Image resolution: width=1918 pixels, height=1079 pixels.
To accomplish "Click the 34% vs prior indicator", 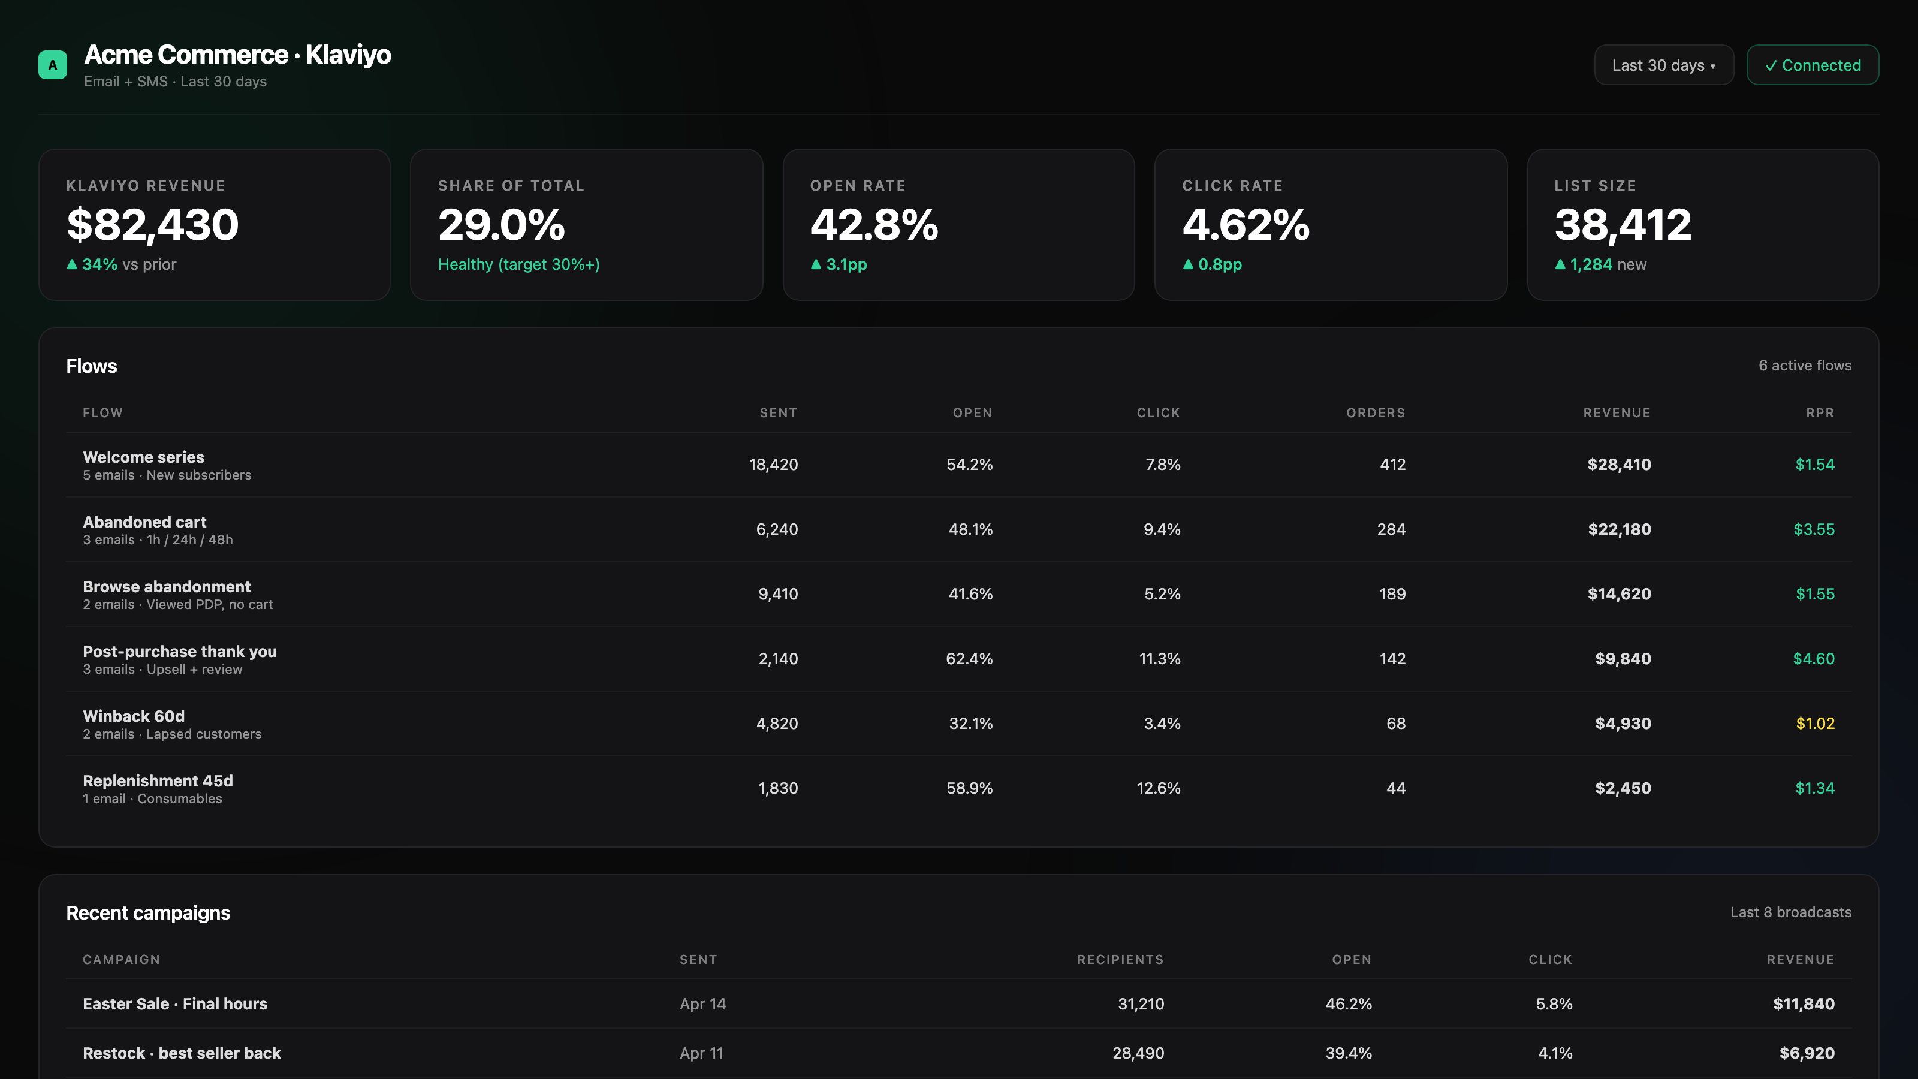I will 121,264.
